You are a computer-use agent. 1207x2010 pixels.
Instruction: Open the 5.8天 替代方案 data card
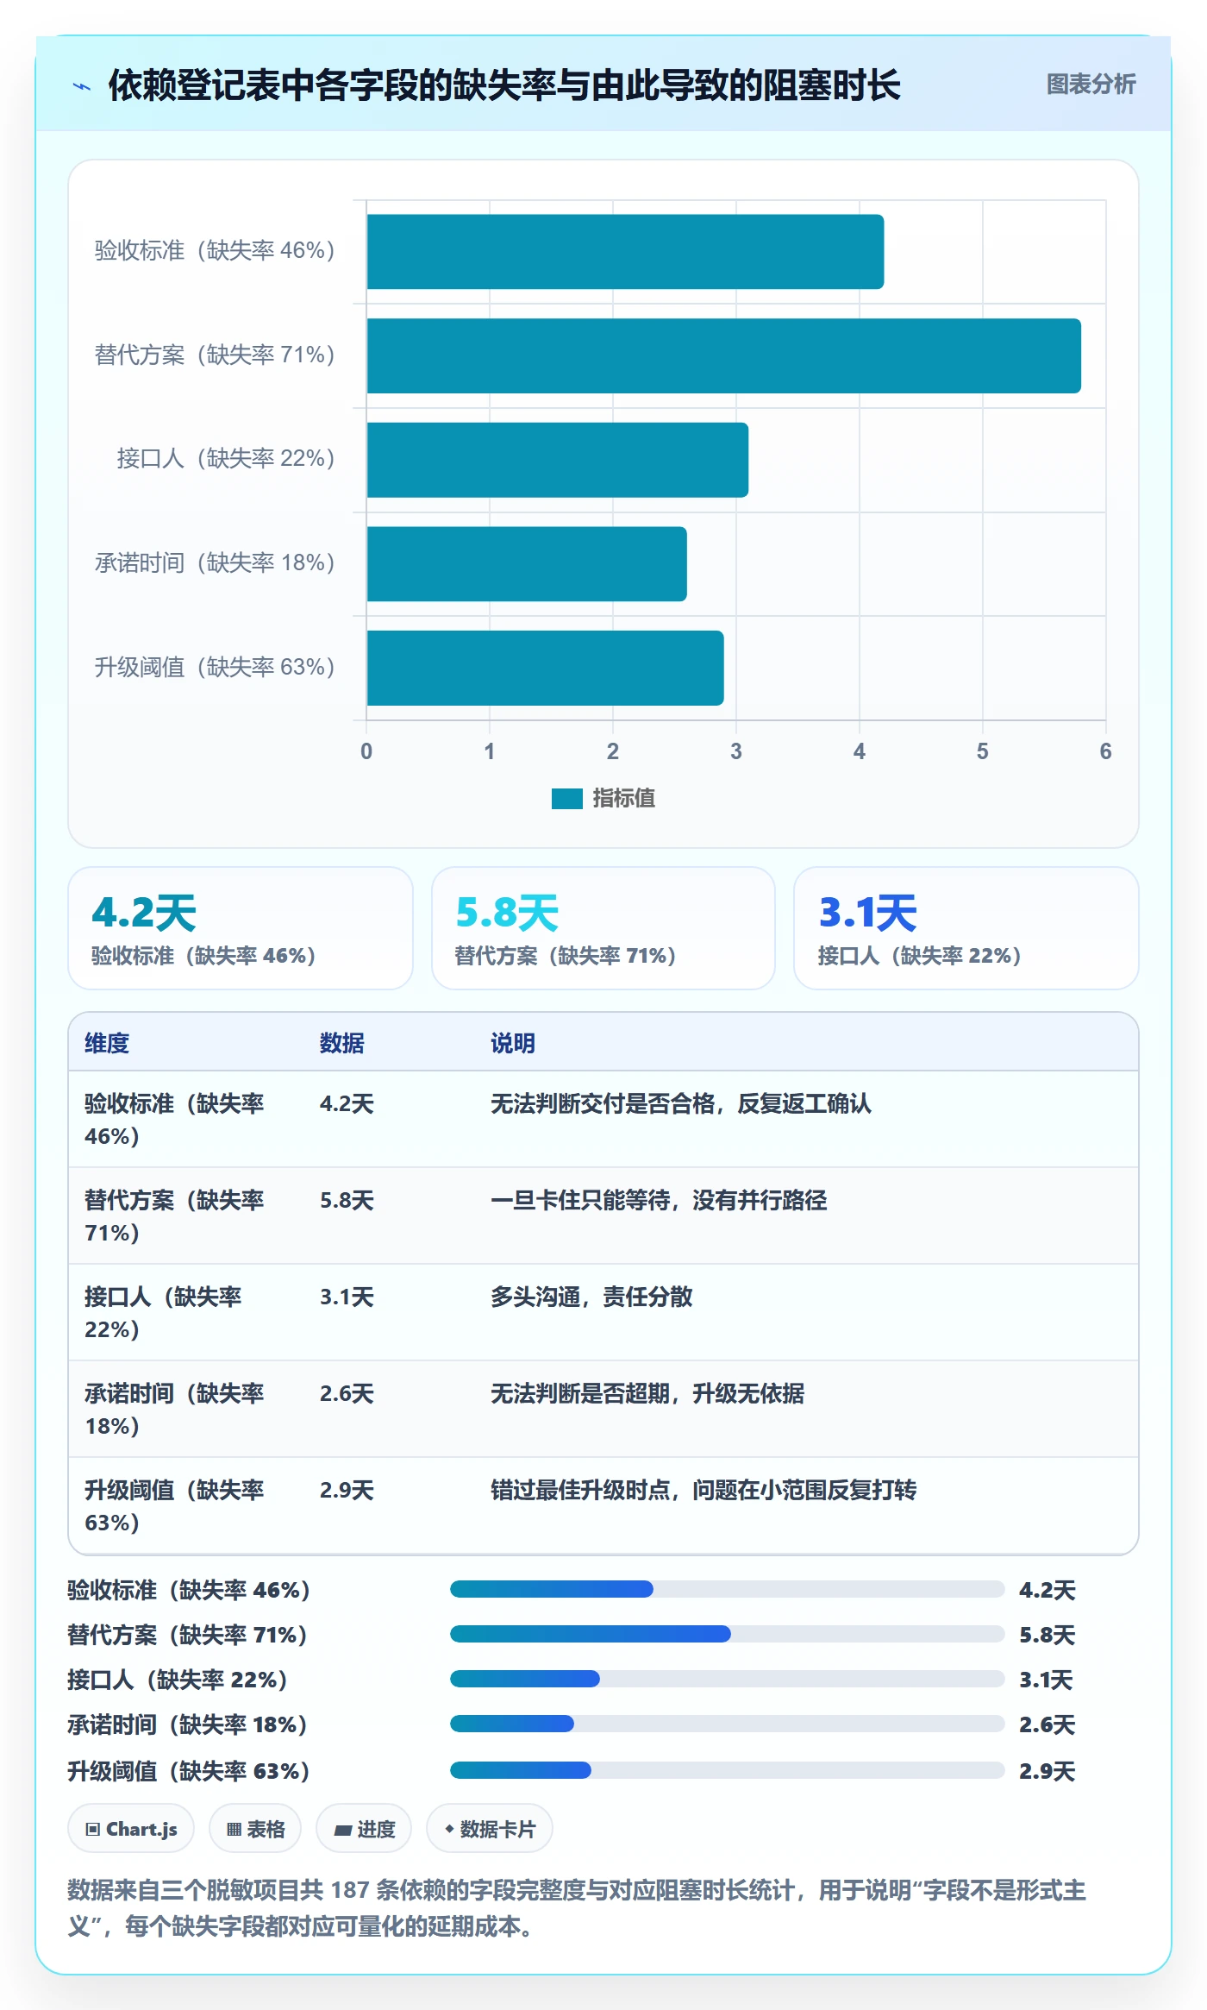click(x=603, y=928)
